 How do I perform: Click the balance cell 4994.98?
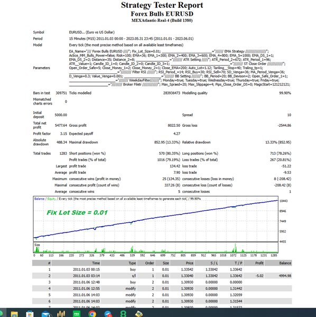pos(285,276)
